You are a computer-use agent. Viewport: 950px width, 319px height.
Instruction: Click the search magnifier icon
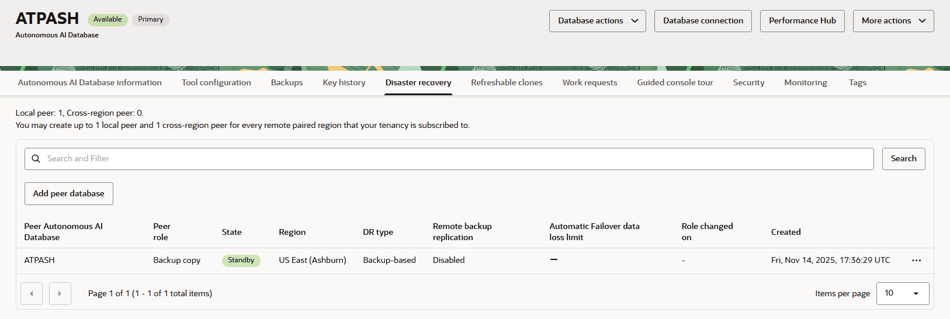(36, 159)
